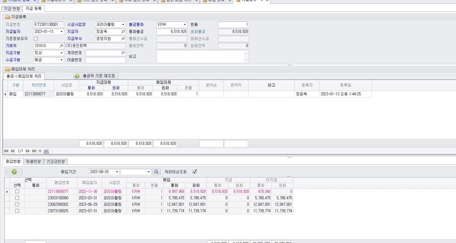Select the checkbox for 매입번호 23033100080
This screenshot has height=243, width=456.
(17, 198)
